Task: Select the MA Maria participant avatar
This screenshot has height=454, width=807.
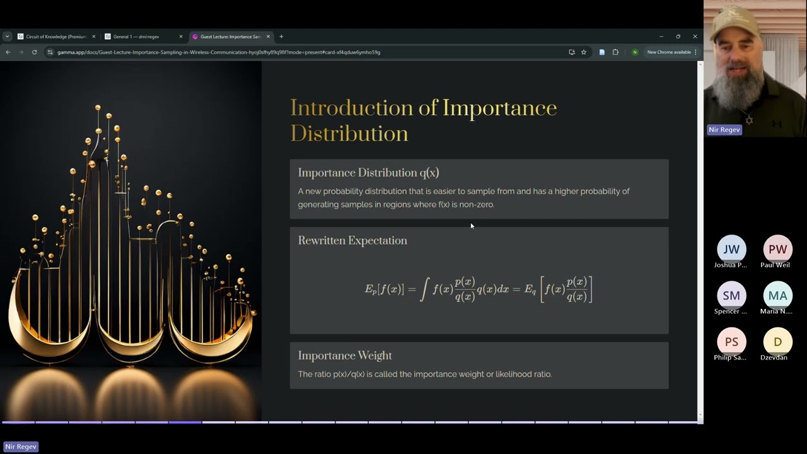Action: click(777, 295)
